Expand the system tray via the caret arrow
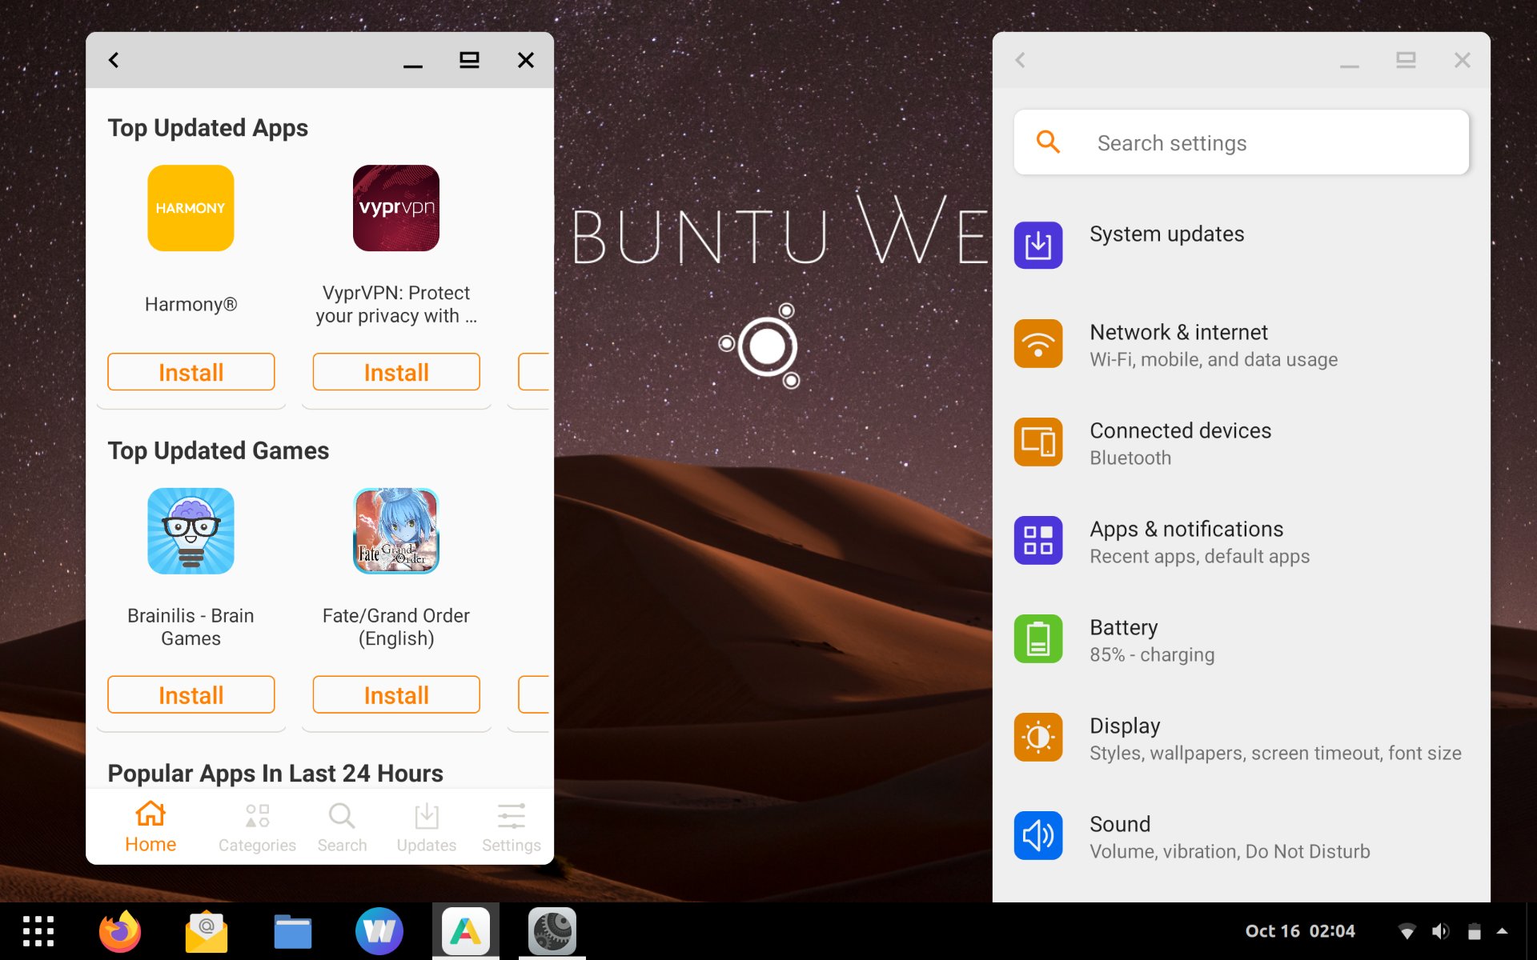The height and width of the screenshot is (960, 1537). coord(1503,930)
